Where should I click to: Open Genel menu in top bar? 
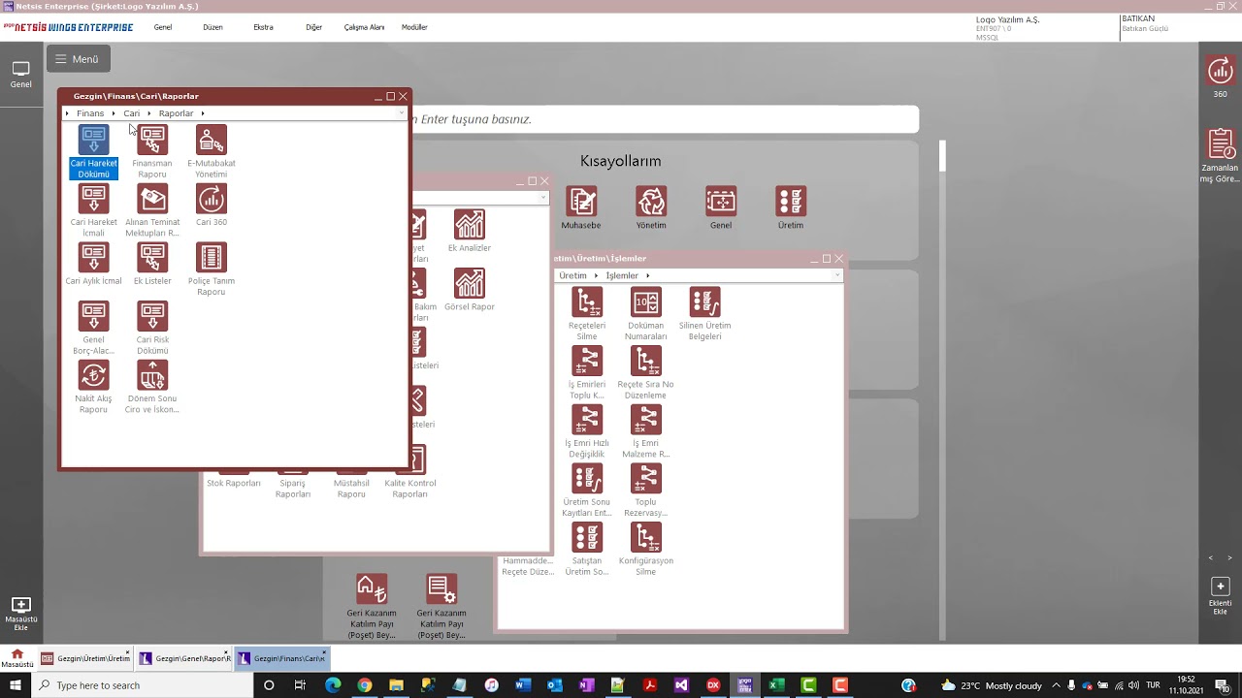(x=163, y=27)
